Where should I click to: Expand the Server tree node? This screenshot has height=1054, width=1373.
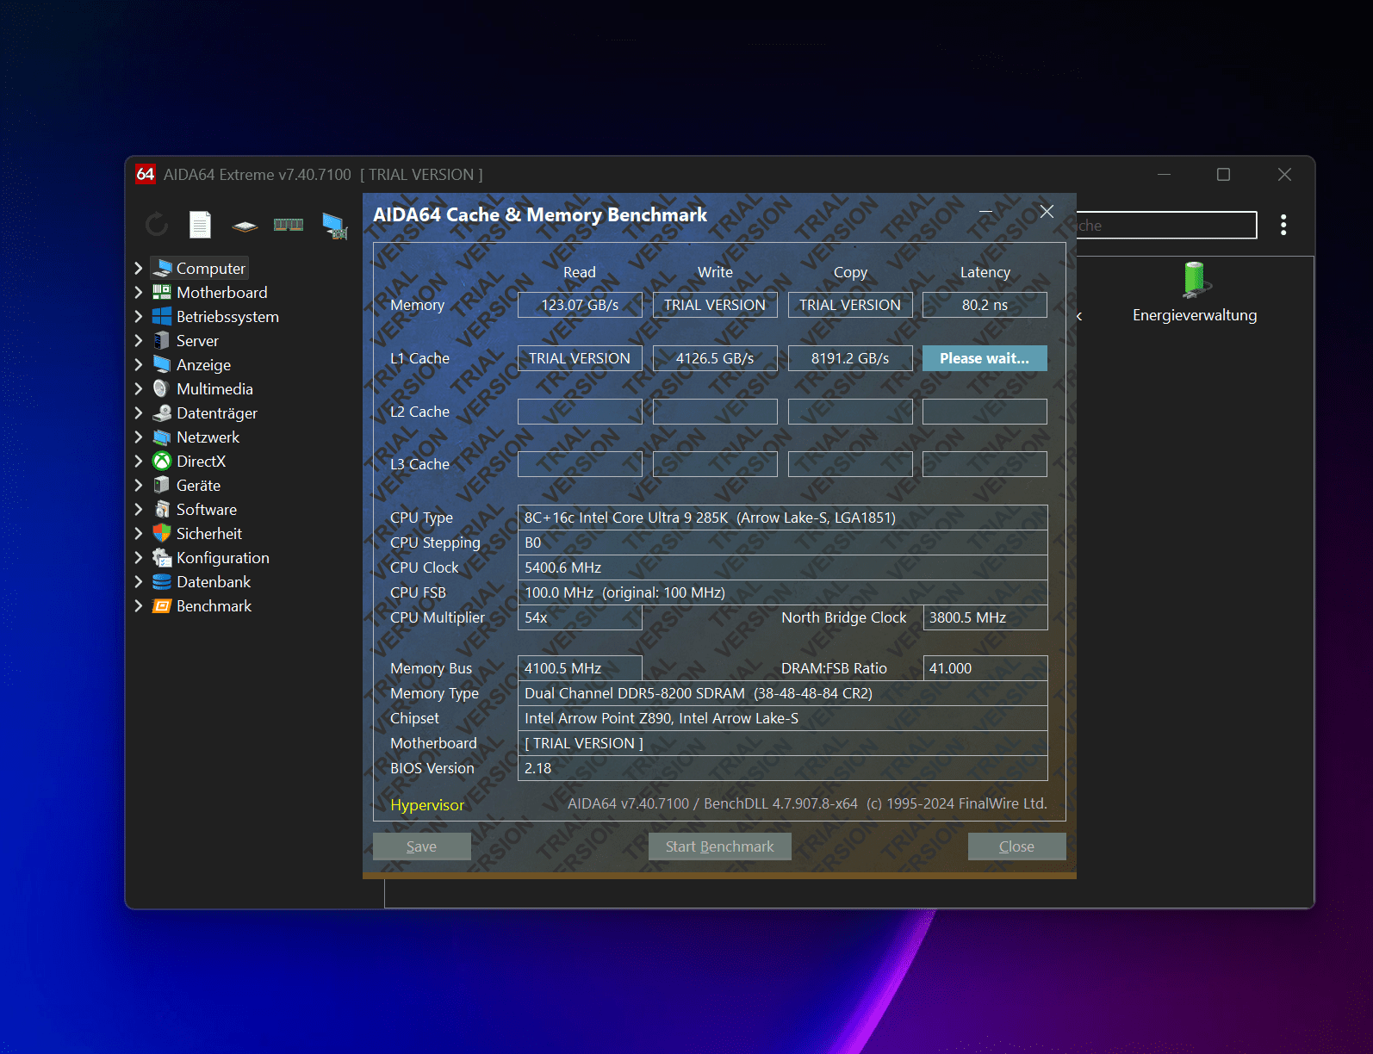point(139,341)
